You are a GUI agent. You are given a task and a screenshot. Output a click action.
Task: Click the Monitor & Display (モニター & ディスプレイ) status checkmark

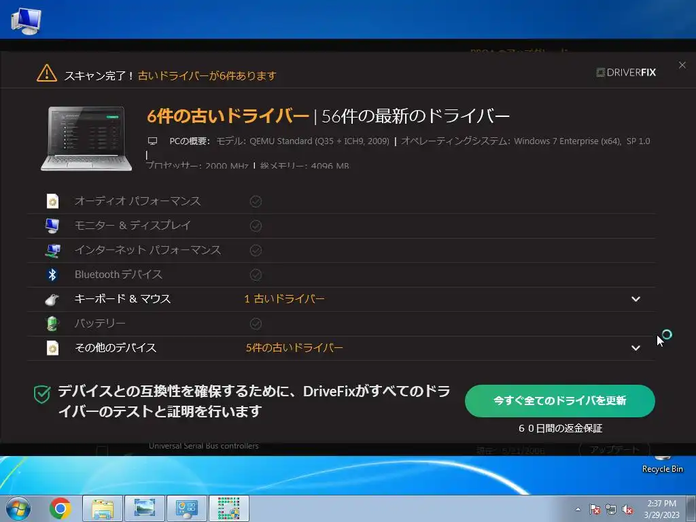coord(256,226)
